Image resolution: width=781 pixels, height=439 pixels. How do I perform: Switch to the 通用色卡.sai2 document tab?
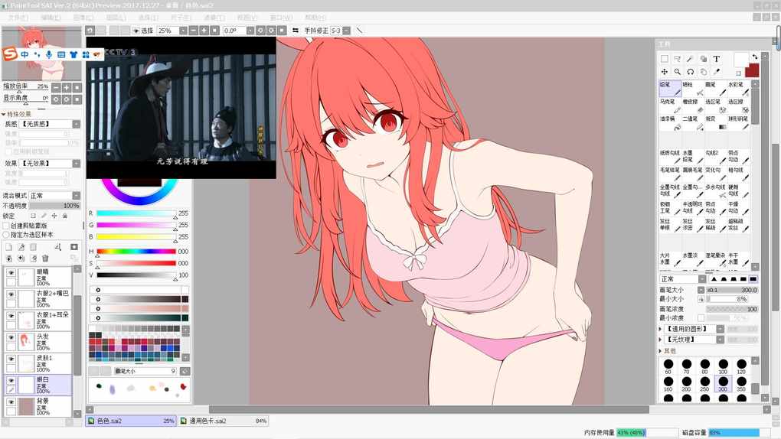223,421
